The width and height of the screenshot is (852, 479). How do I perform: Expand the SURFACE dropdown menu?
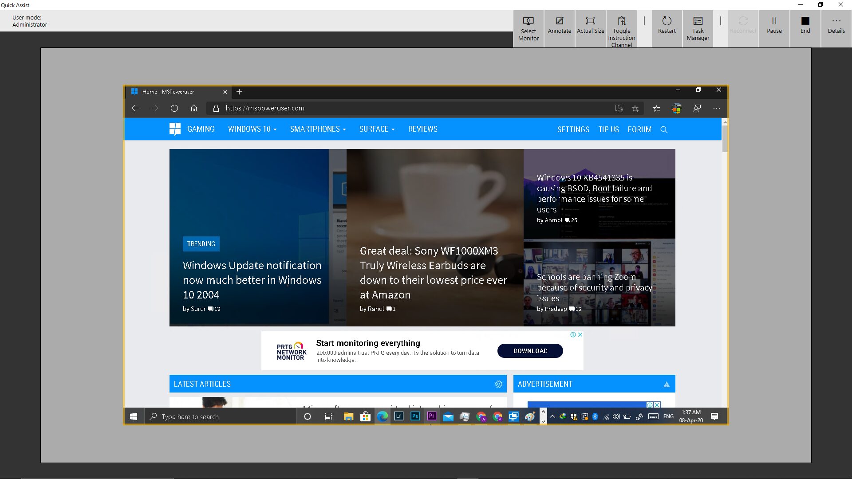(377, 129)
